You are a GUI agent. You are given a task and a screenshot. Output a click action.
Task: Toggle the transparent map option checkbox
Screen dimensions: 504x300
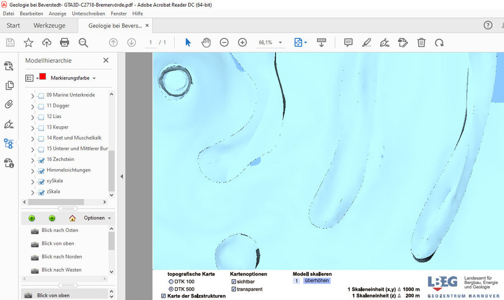point(234,289)
